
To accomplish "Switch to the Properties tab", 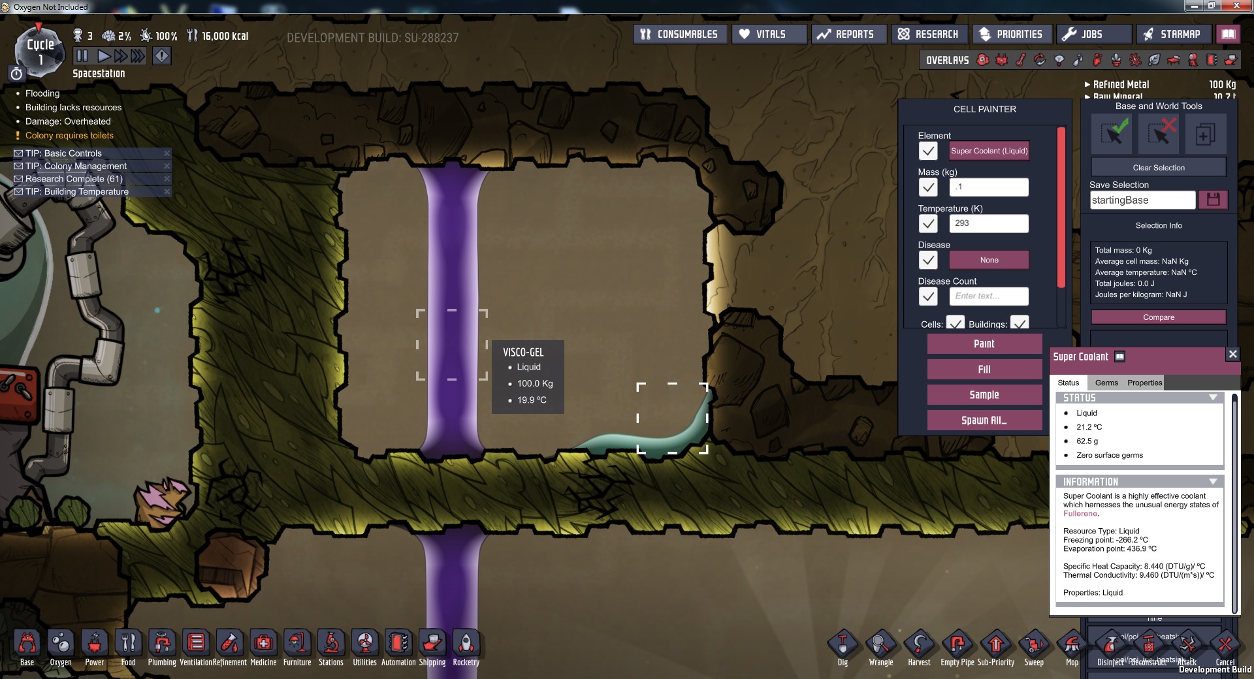I will point(1144,383).
